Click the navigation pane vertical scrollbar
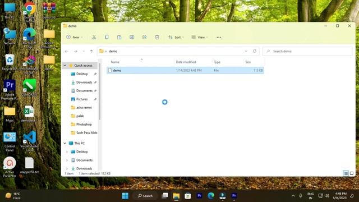 pos(100,91)
